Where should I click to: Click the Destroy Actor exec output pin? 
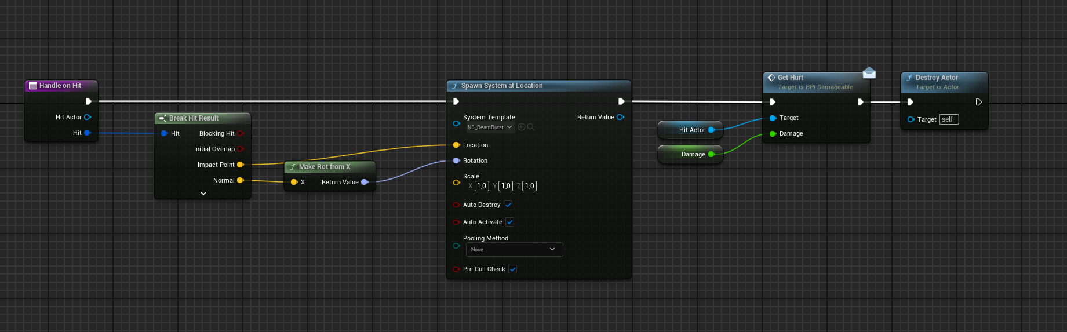click(x=978, y=102)
